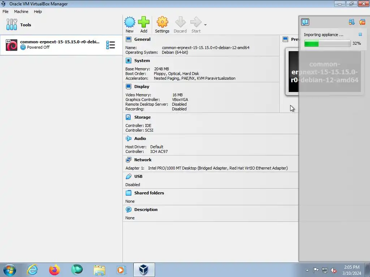Clear all notifications icon
This screenshot has width=370, height=277.
point(362,22)
